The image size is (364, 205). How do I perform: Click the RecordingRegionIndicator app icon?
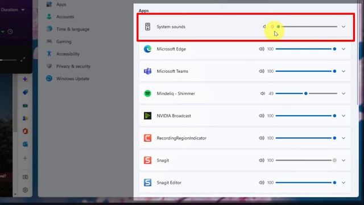pyautogui.click(x=148, y=138)
